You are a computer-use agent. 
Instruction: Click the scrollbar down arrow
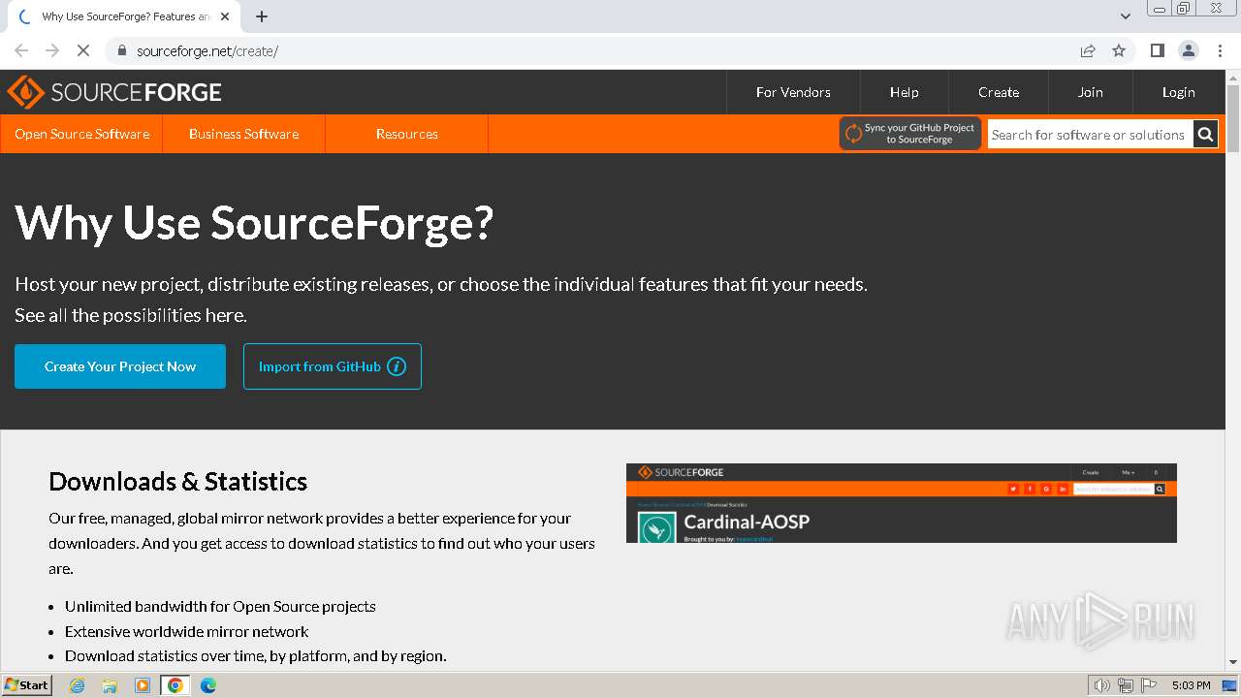click(1233, 662)
